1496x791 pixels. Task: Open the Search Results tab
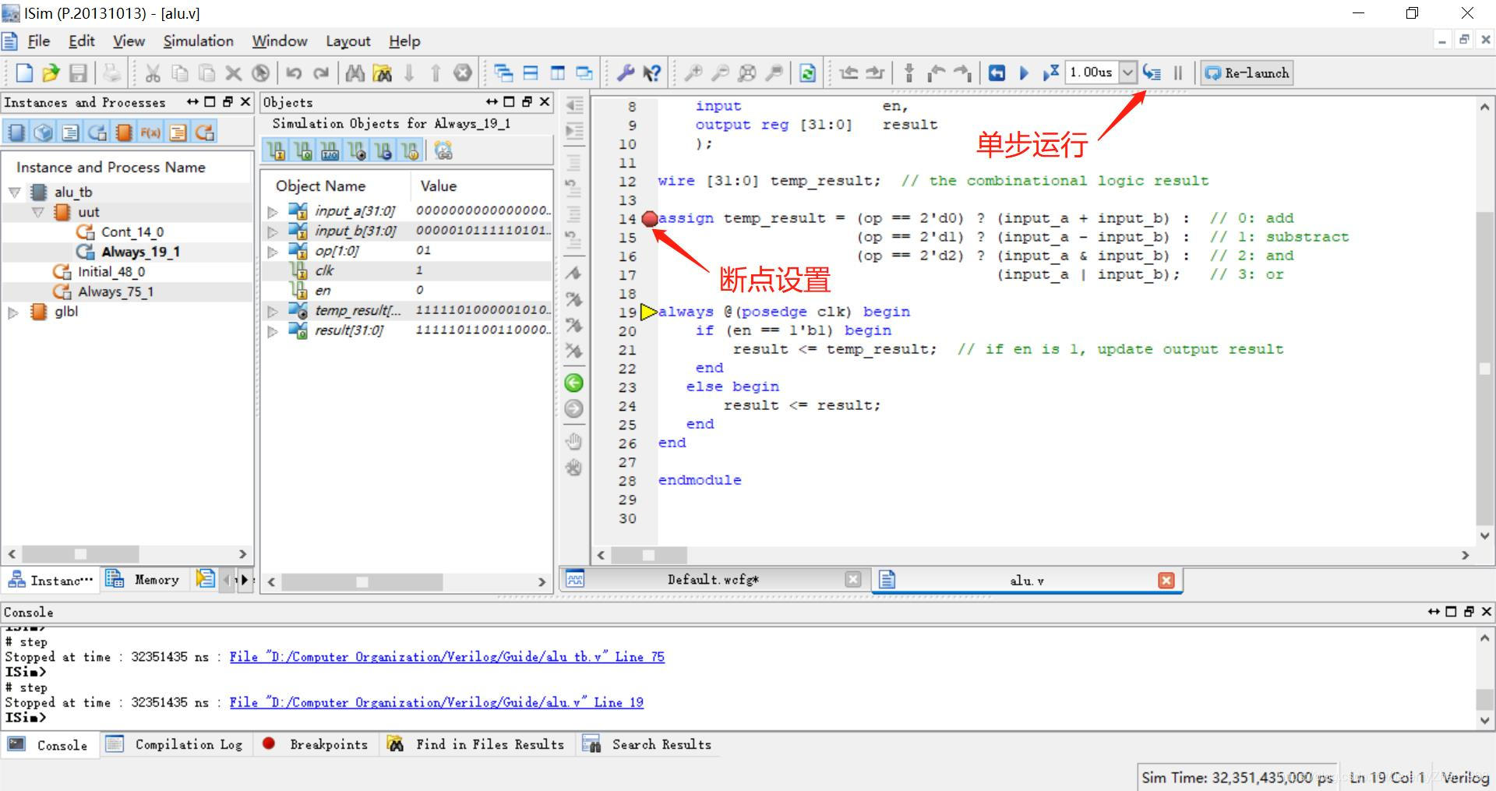click(x=648, y=744)
